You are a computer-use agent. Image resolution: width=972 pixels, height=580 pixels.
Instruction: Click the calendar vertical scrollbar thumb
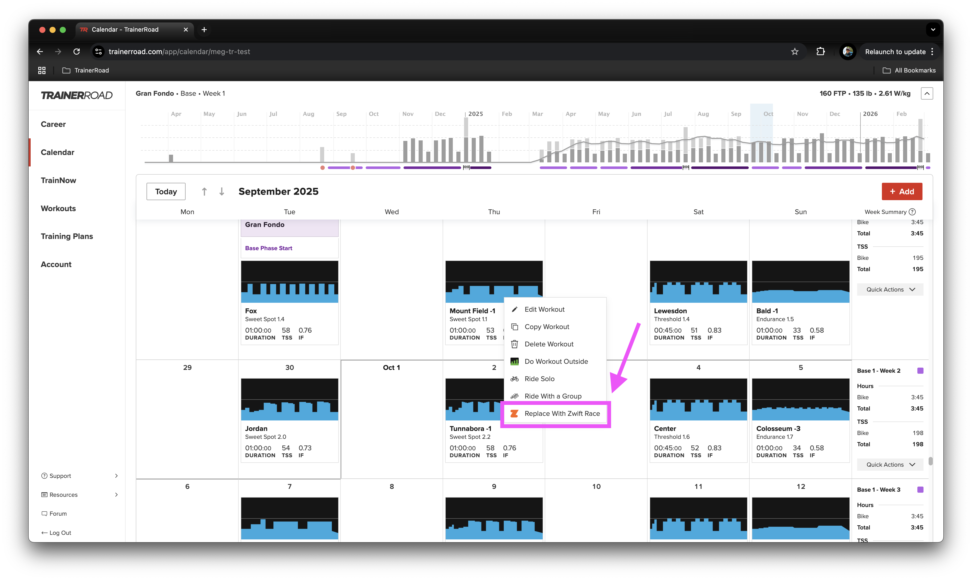point(930,461)
